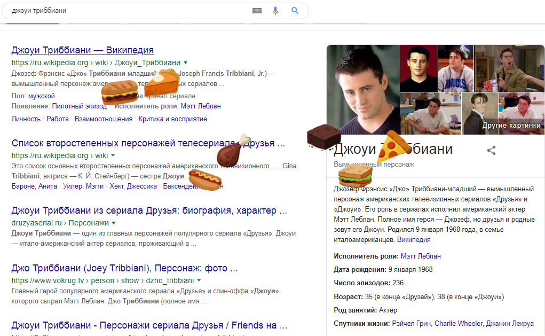
Task: Click into the search text field
Action: click(128, 11)
